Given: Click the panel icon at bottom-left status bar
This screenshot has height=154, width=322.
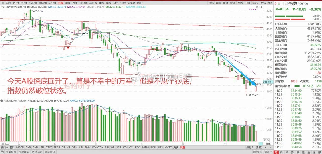Looking at the screenshot, I should coord(2,152).
